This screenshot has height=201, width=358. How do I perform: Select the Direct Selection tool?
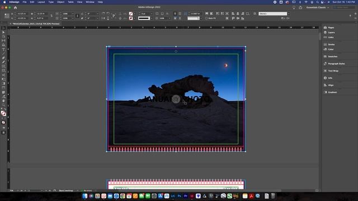point(3,32)
